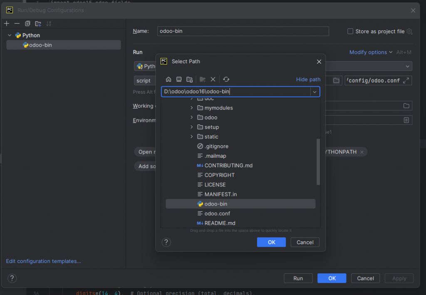Click the Refresh icon in Select Path toolbar
The width and height of the screenshot is (426, 295).
tap(226, 79)
